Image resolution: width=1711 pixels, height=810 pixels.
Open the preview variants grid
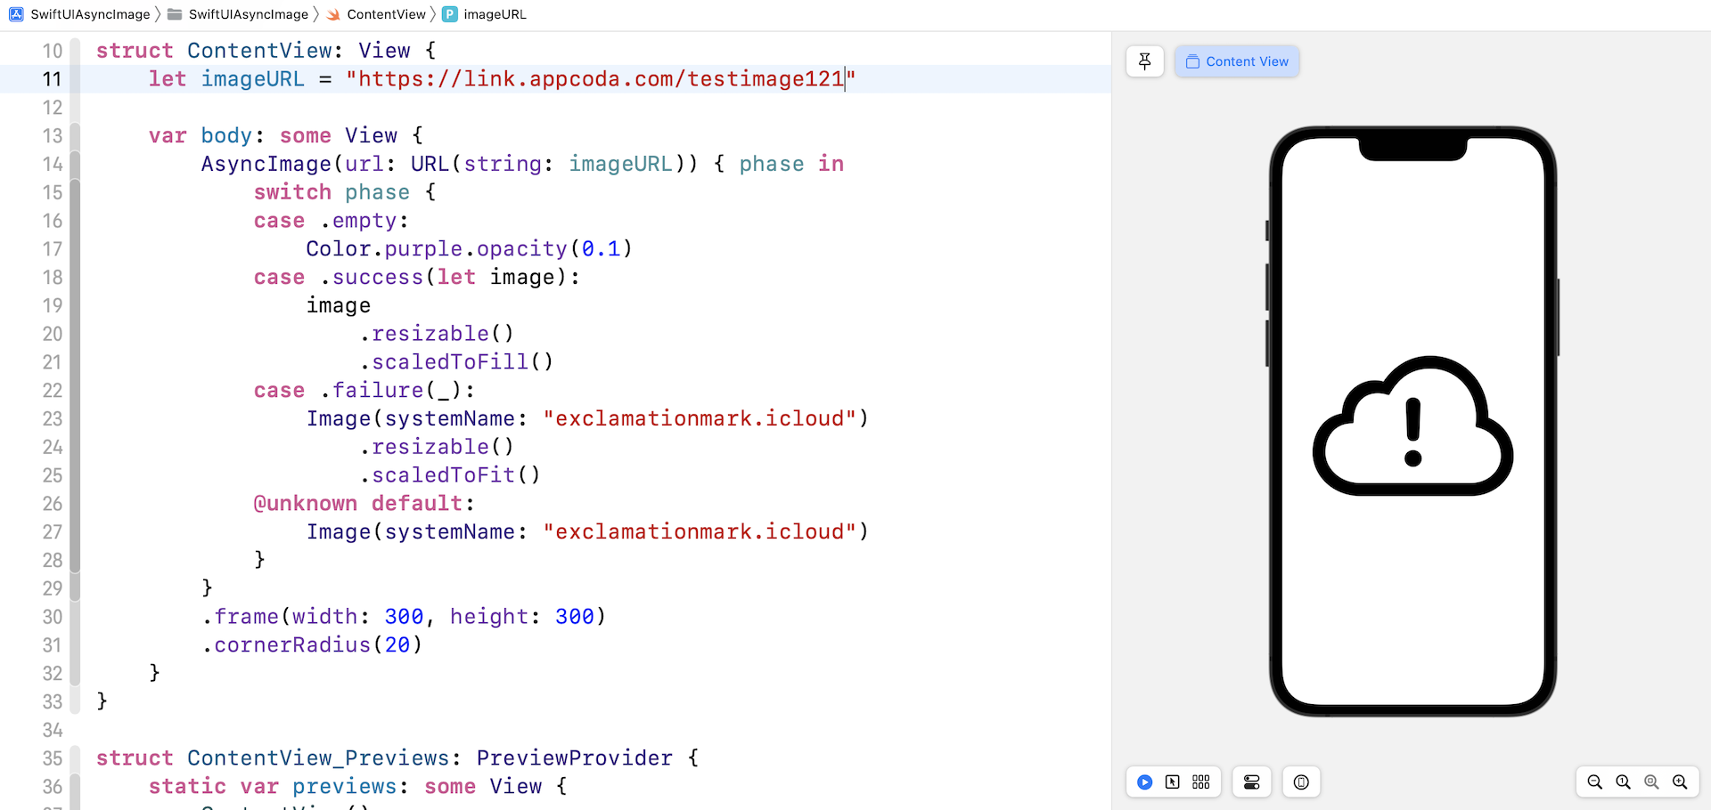[x=1201, y=782]
